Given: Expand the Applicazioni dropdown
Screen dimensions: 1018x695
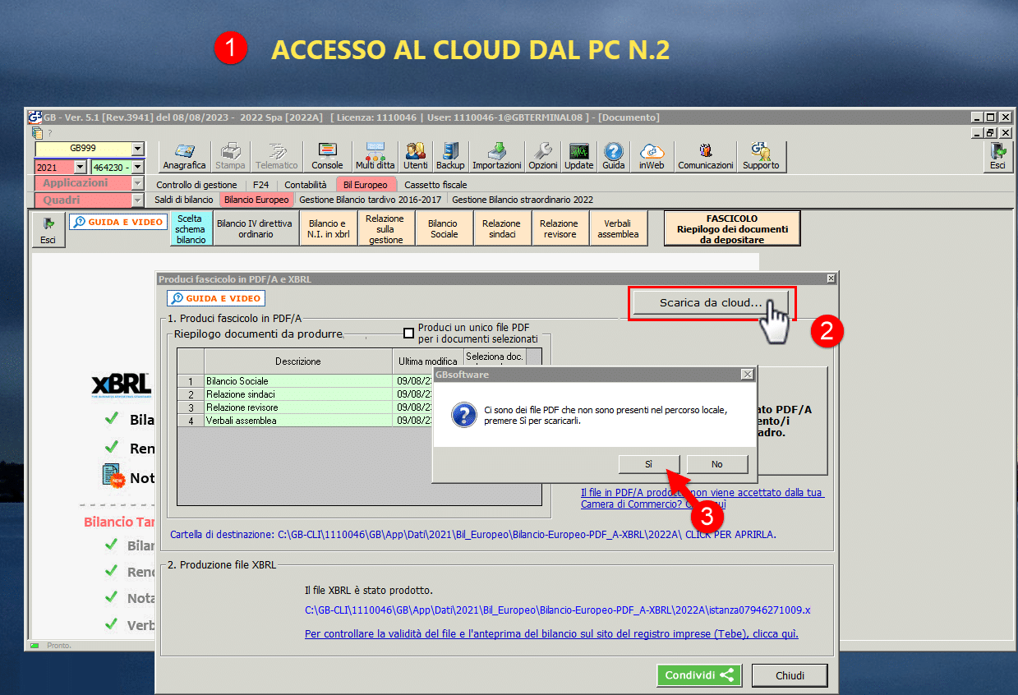Looking at the screenshot, I should pyautogui.click(x=137, y=183).
